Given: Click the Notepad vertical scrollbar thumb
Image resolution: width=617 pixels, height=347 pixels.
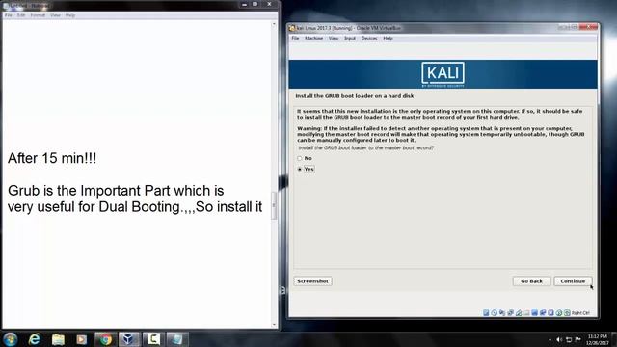Looking at the screenshot, I should (x=274, y=205).
